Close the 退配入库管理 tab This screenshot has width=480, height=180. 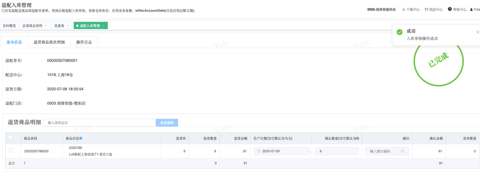pyautogui.click(x=103, y=26)
